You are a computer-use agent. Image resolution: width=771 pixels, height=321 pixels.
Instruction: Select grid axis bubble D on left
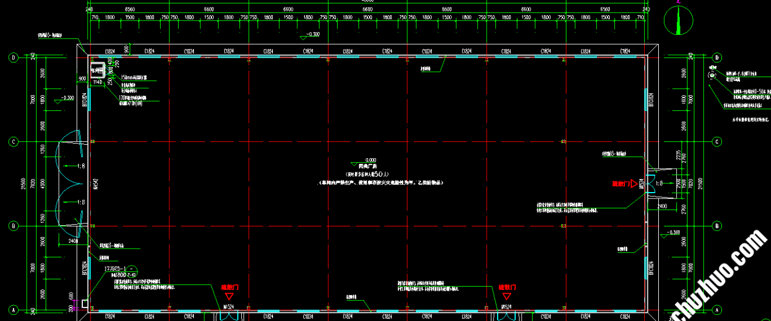pos(13,57)
